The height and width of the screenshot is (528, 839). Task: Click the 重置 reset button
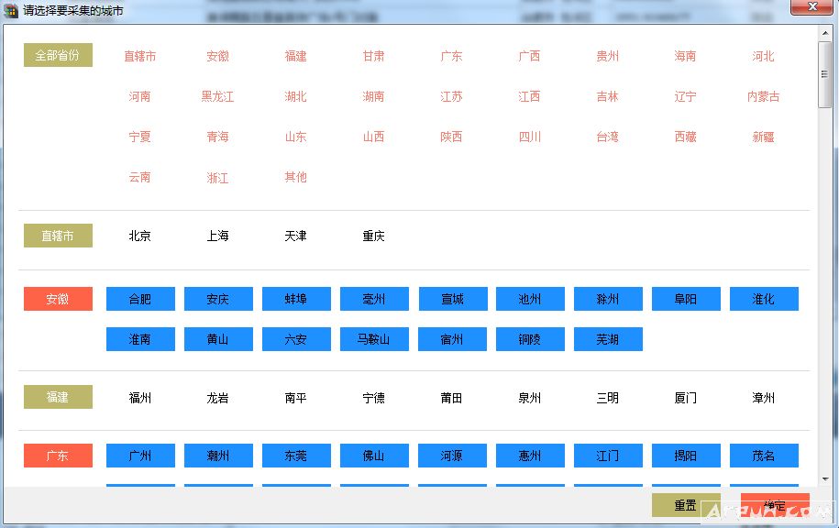686,505
